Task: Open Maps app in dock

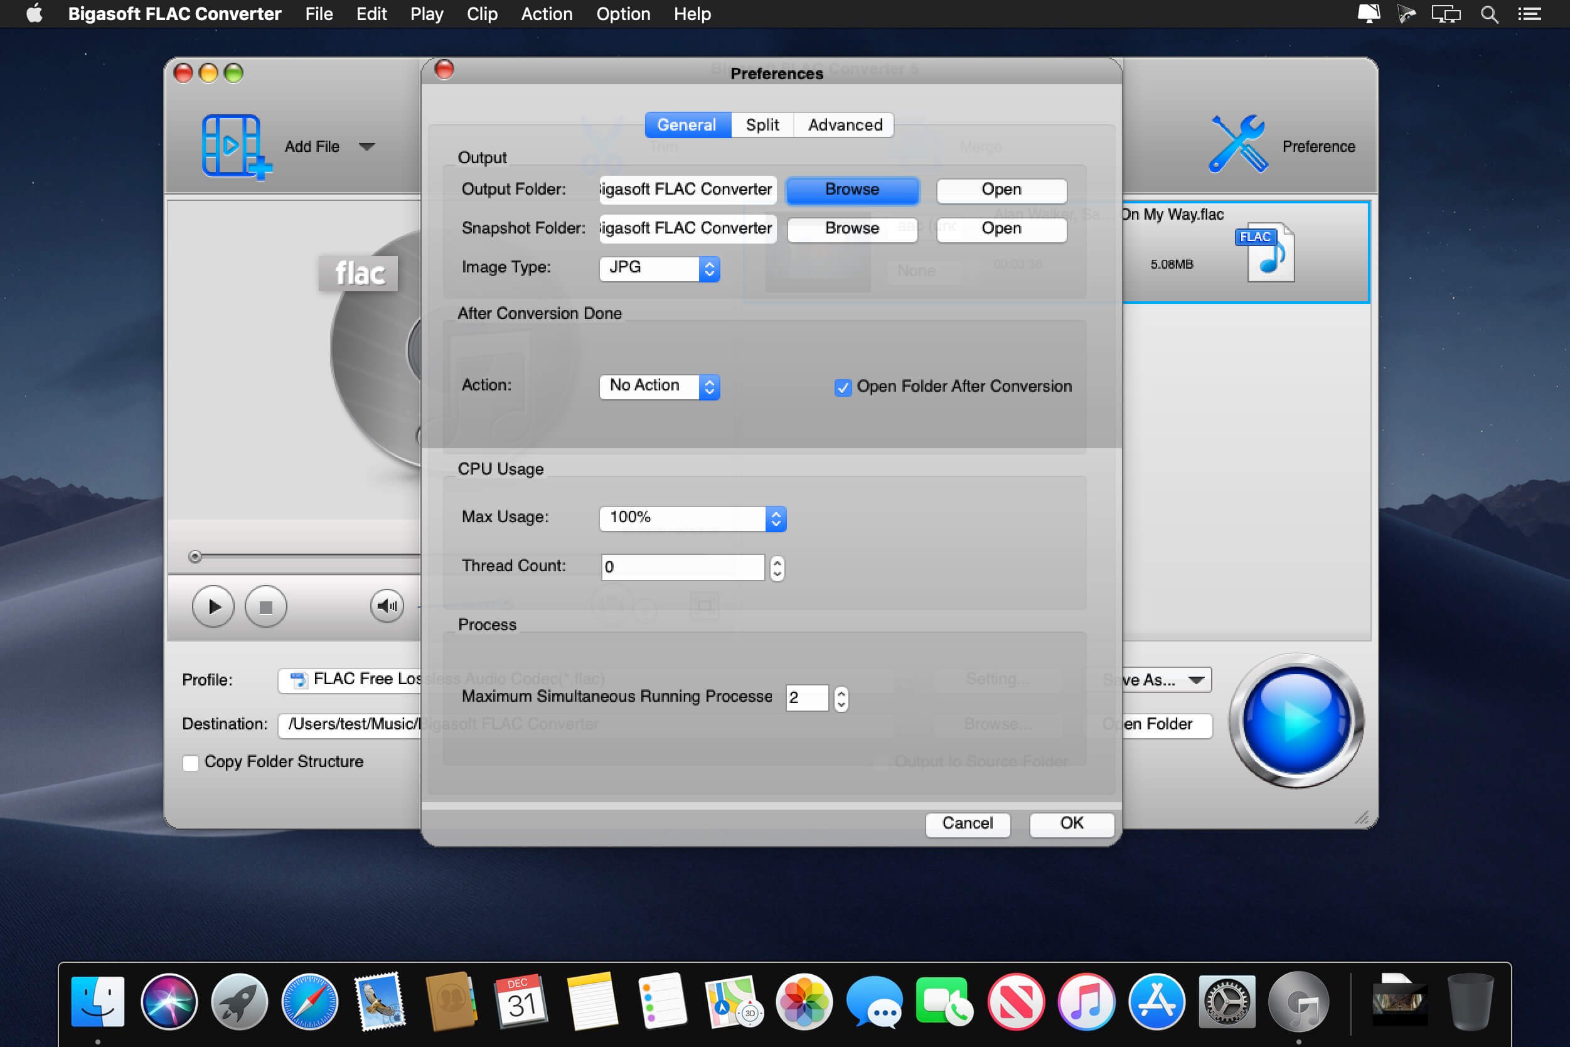Action: click(x=733, y=1001)
